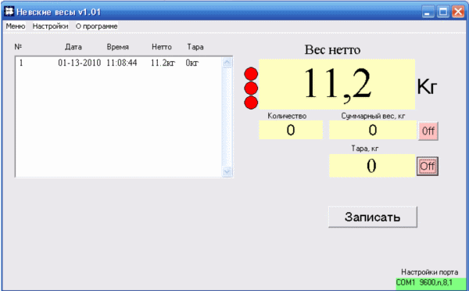This screenshot has width=469, height=291.
Task: Click the middle red indicator light
Action: [x=251, y=88]
